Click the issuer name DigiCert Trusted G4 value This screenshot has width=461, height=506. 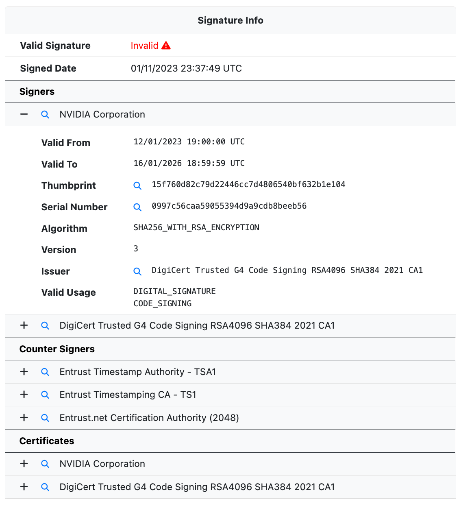pos(287,270)
